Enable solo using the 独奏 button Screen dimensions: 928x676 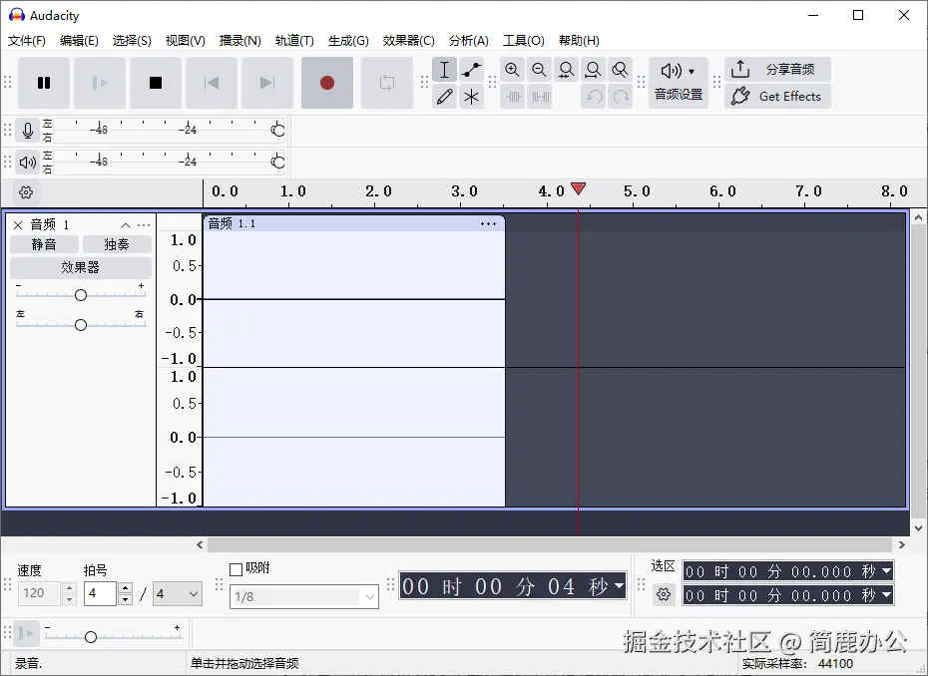[116, 243]
